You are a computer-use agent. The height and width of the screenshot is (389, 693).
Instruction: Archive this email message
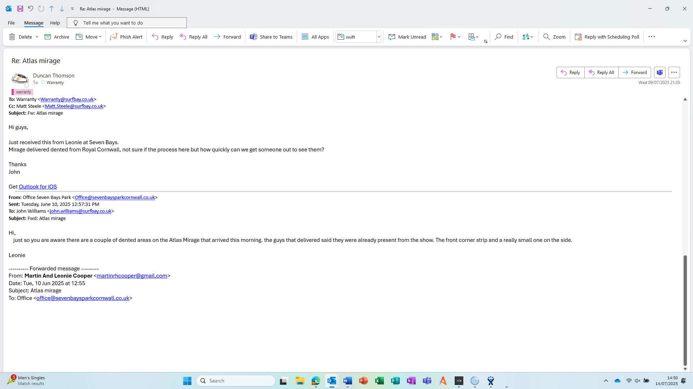57,37
